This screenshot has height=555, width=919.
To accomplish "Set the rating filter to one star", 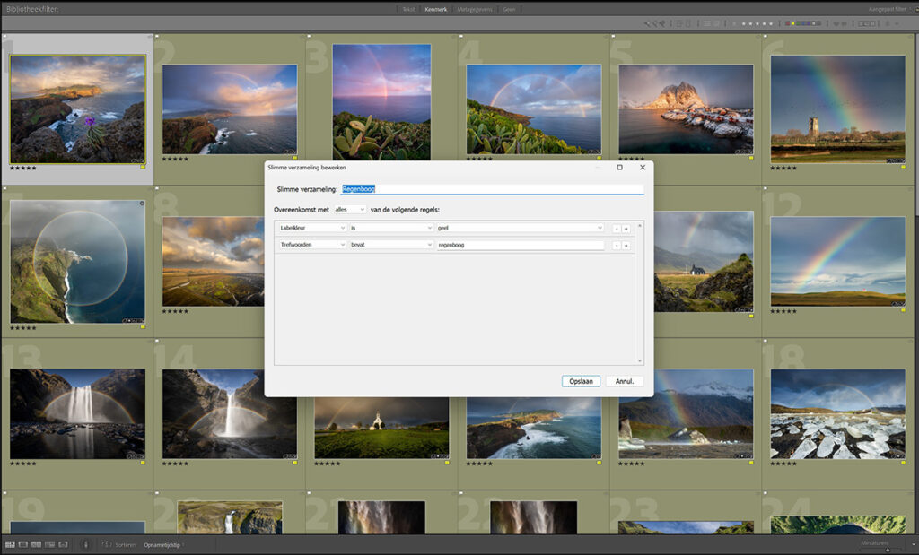I will pyautogui.click(x=744, y=23).
